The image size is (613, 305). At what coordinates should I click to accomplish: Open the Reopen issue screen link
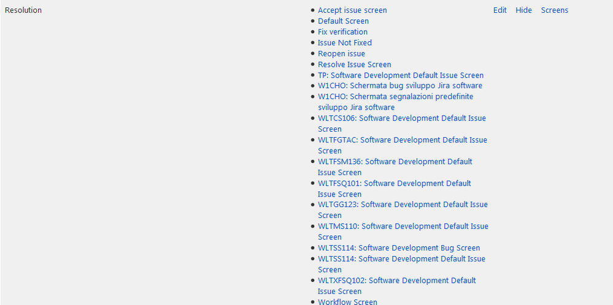(341, 54)
